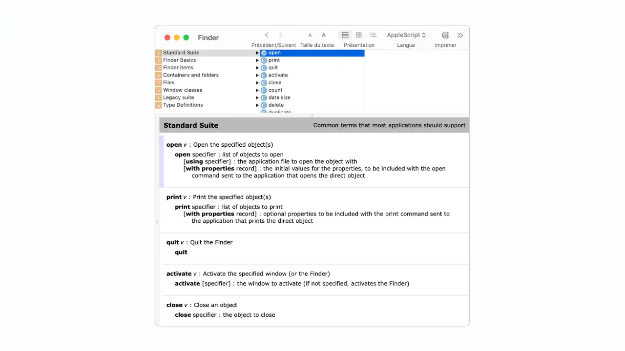625x351 pixels.
Task: Click the blue command icon beside data size
Action: tap(264, 97)
